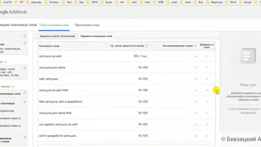
Task: Select keyword 'html заглушка сайт в разработке'
Action: click(61, 102)
